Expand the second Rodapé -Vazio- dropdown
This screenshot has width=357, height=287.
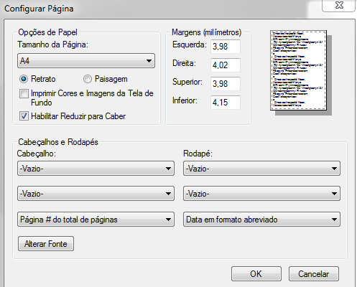pos(261,193)
